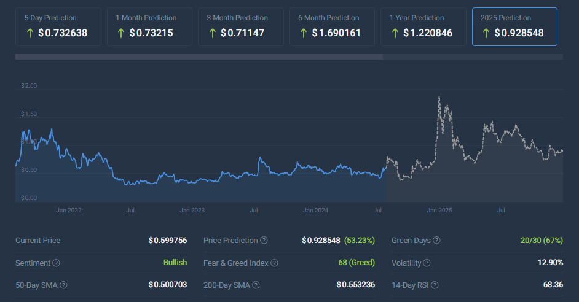Click the green arrow in 1-Year Prediction
The height and width of the screenshot is (302, 579).
[x=395, y=34]
